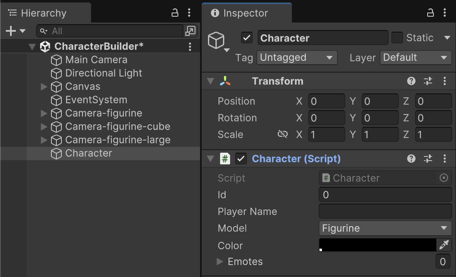
Task: Open Transform component help reference icon
Action: (x=411, y=81)
